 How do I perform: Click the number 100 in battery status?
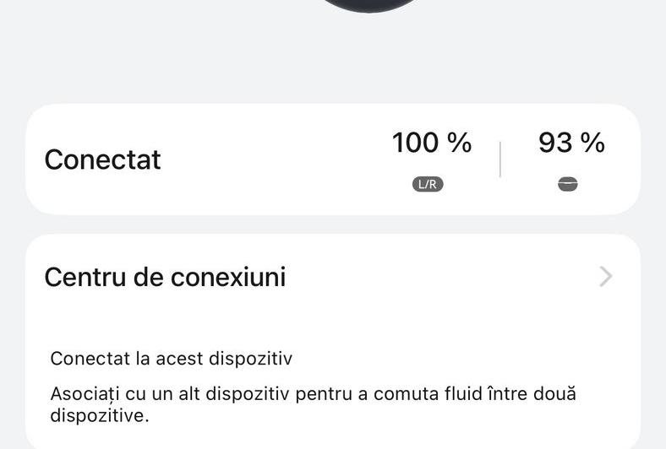click(x=415, y=143)
